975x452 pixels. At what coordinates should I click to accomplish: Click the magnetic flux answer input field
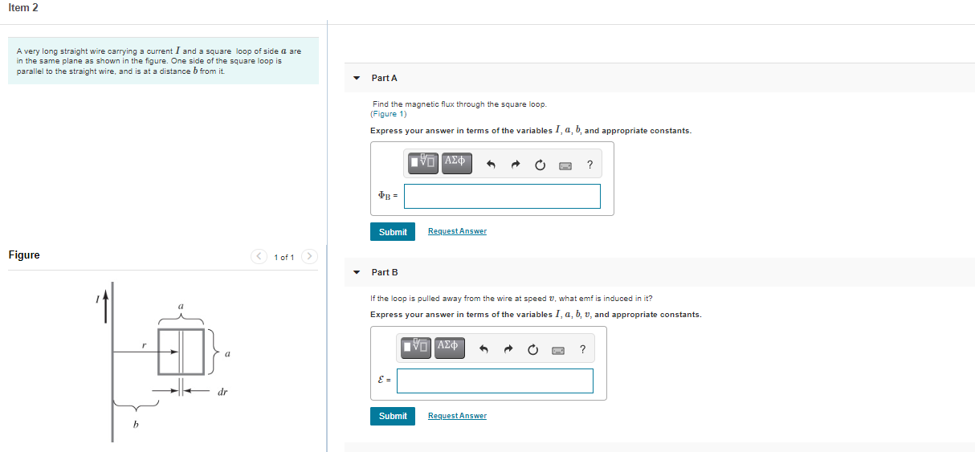pyautogui.click(x=502, y=196)
